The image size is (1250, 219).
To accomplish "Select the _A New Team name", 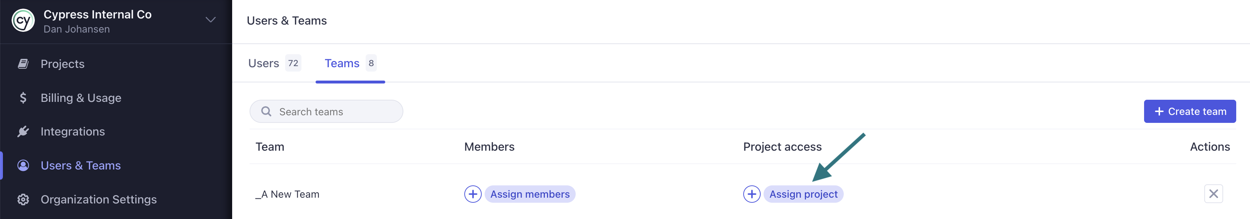I will [288, 194].
